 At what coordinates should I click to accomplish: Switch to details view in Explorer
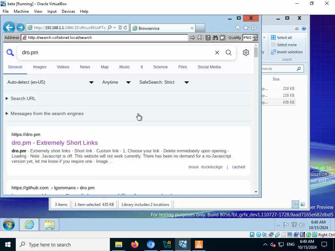tap(295, 205)
